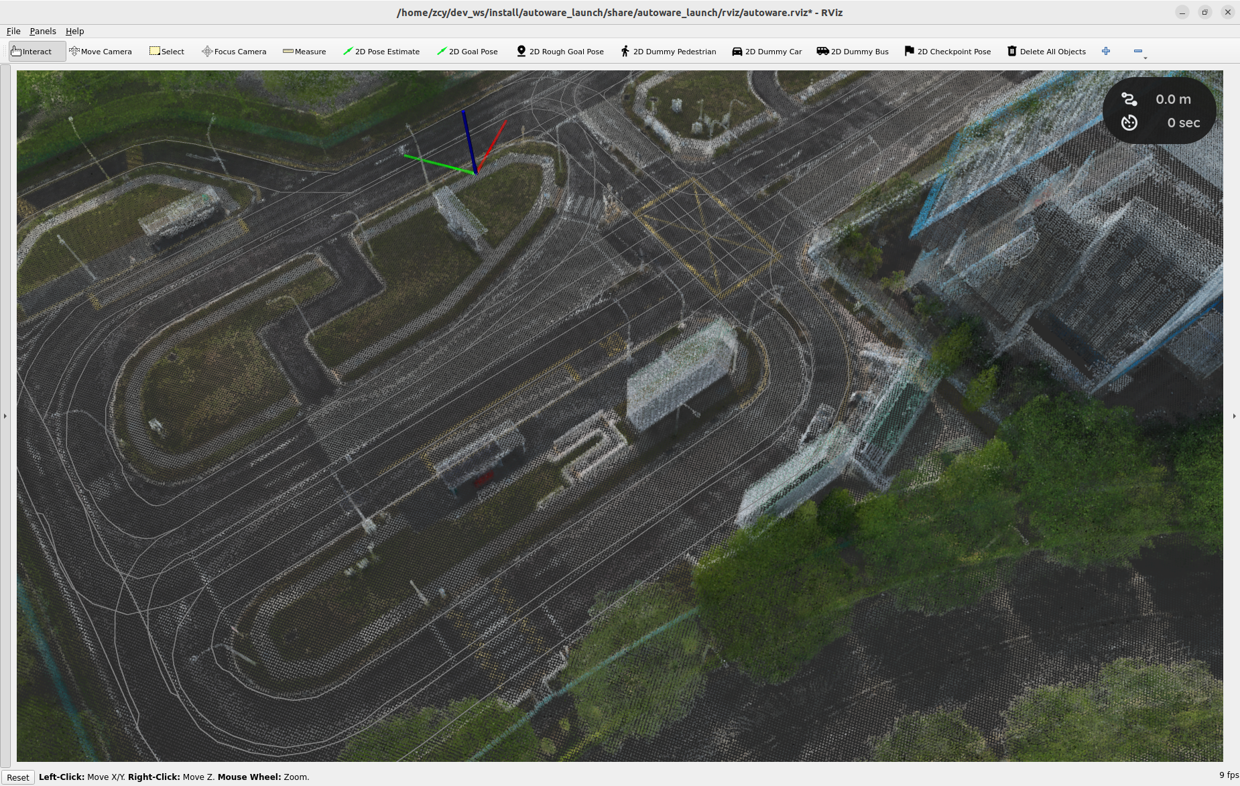The width and height of the screenshot is (1240, 786).
Task: Enable the Focus Camera tool
Action: [234, 52]
